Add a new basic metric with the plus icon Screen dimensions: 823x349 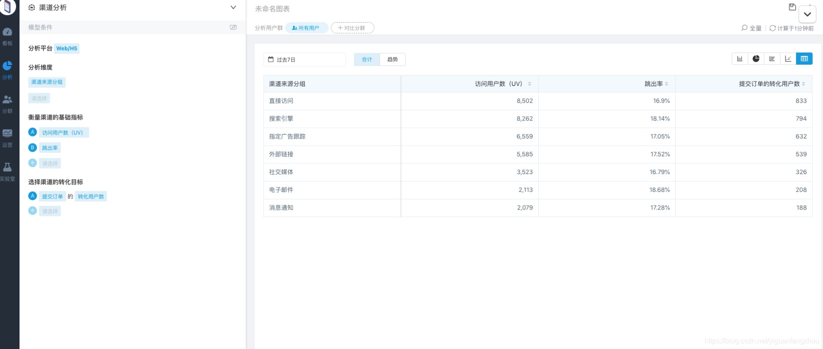[32, 163]
